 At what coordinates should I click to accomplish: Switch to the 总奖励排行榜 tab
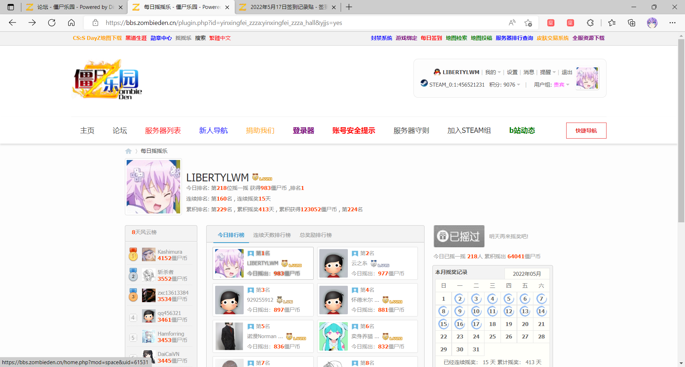pyautogui.click(x=316, y=235)
